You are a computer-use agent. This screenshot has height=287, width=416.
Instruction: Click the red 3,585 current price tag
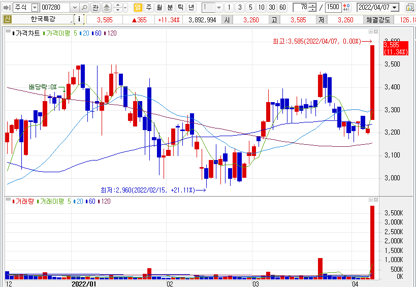(396, 48)
